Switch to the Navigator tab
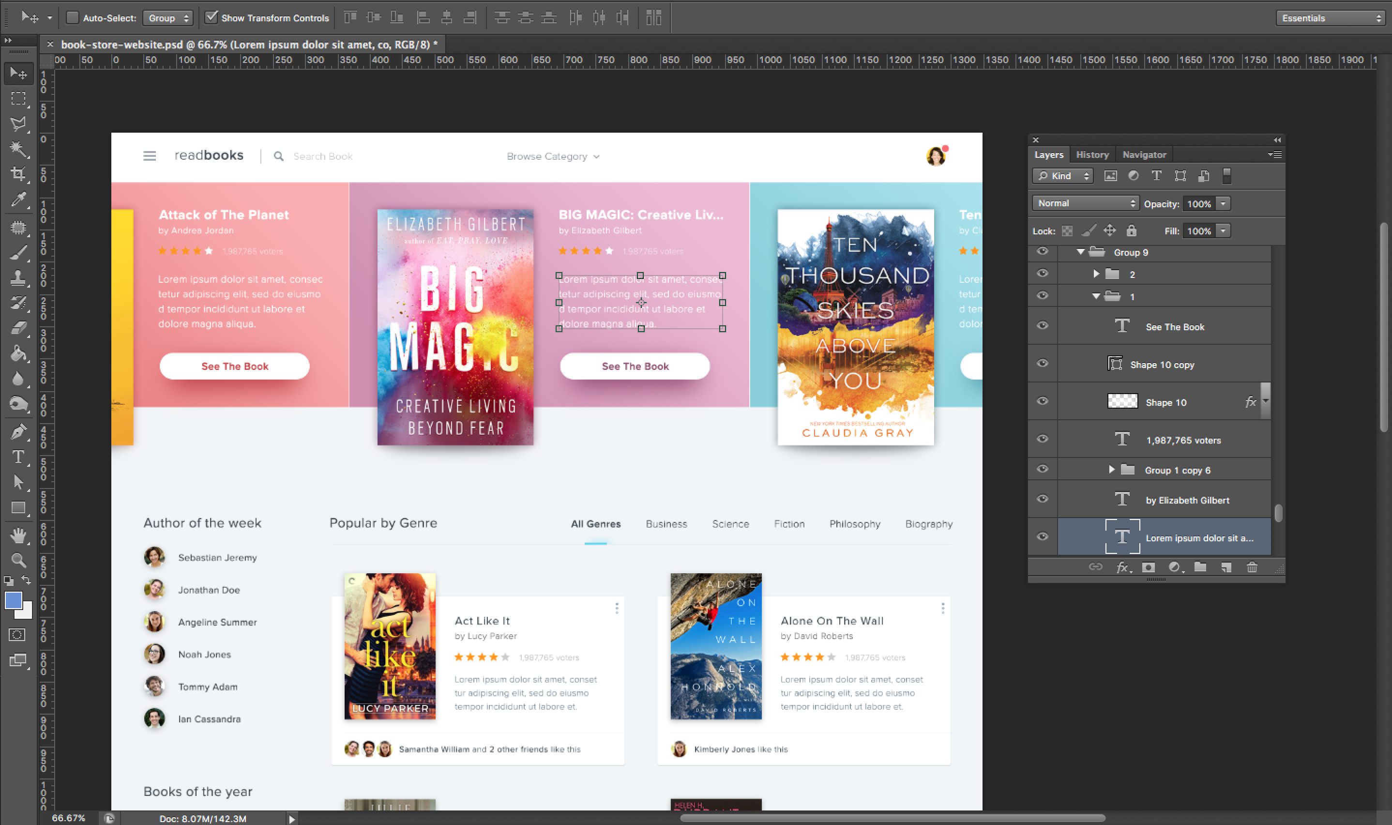The width and height of the screenshot is (1392, 825). tap(1144, 154)
